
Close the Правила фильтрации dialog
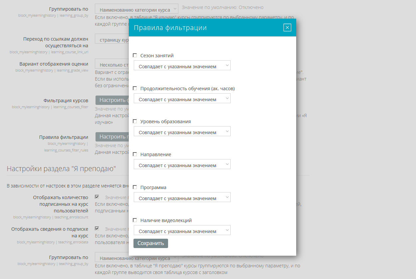pyautogui.click(x=287, y=28)
